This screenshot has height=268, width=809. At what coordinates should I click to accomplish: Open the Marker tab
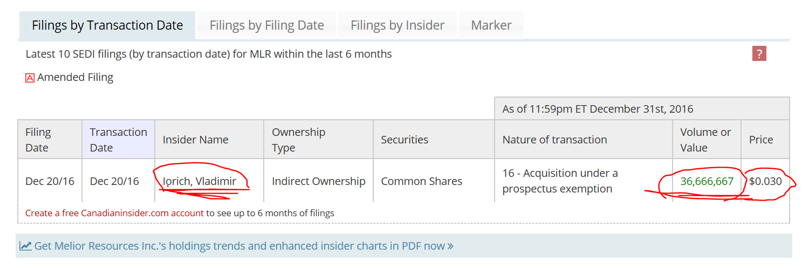point(491,25)
